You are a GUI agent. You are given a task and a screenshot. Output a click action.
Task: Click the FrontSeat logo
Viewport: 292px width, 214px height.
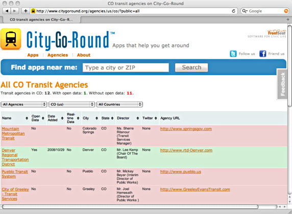pos(267,34)
